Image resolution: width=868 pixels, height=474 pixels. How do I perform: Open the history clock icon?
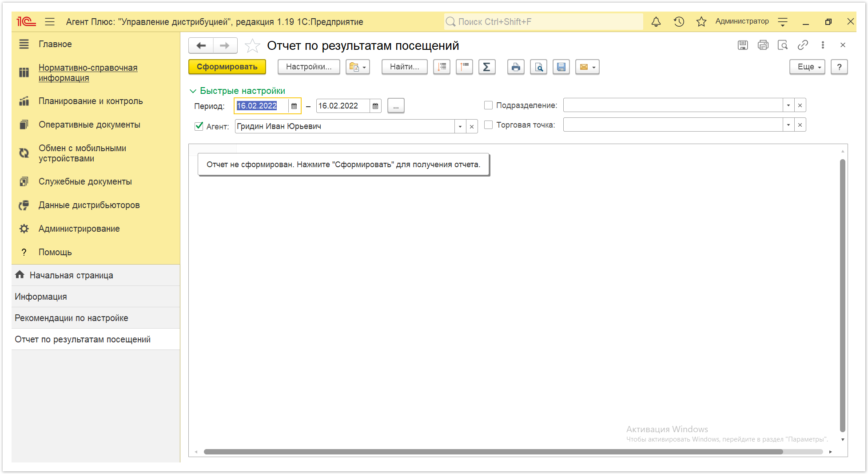pos(679,21)
